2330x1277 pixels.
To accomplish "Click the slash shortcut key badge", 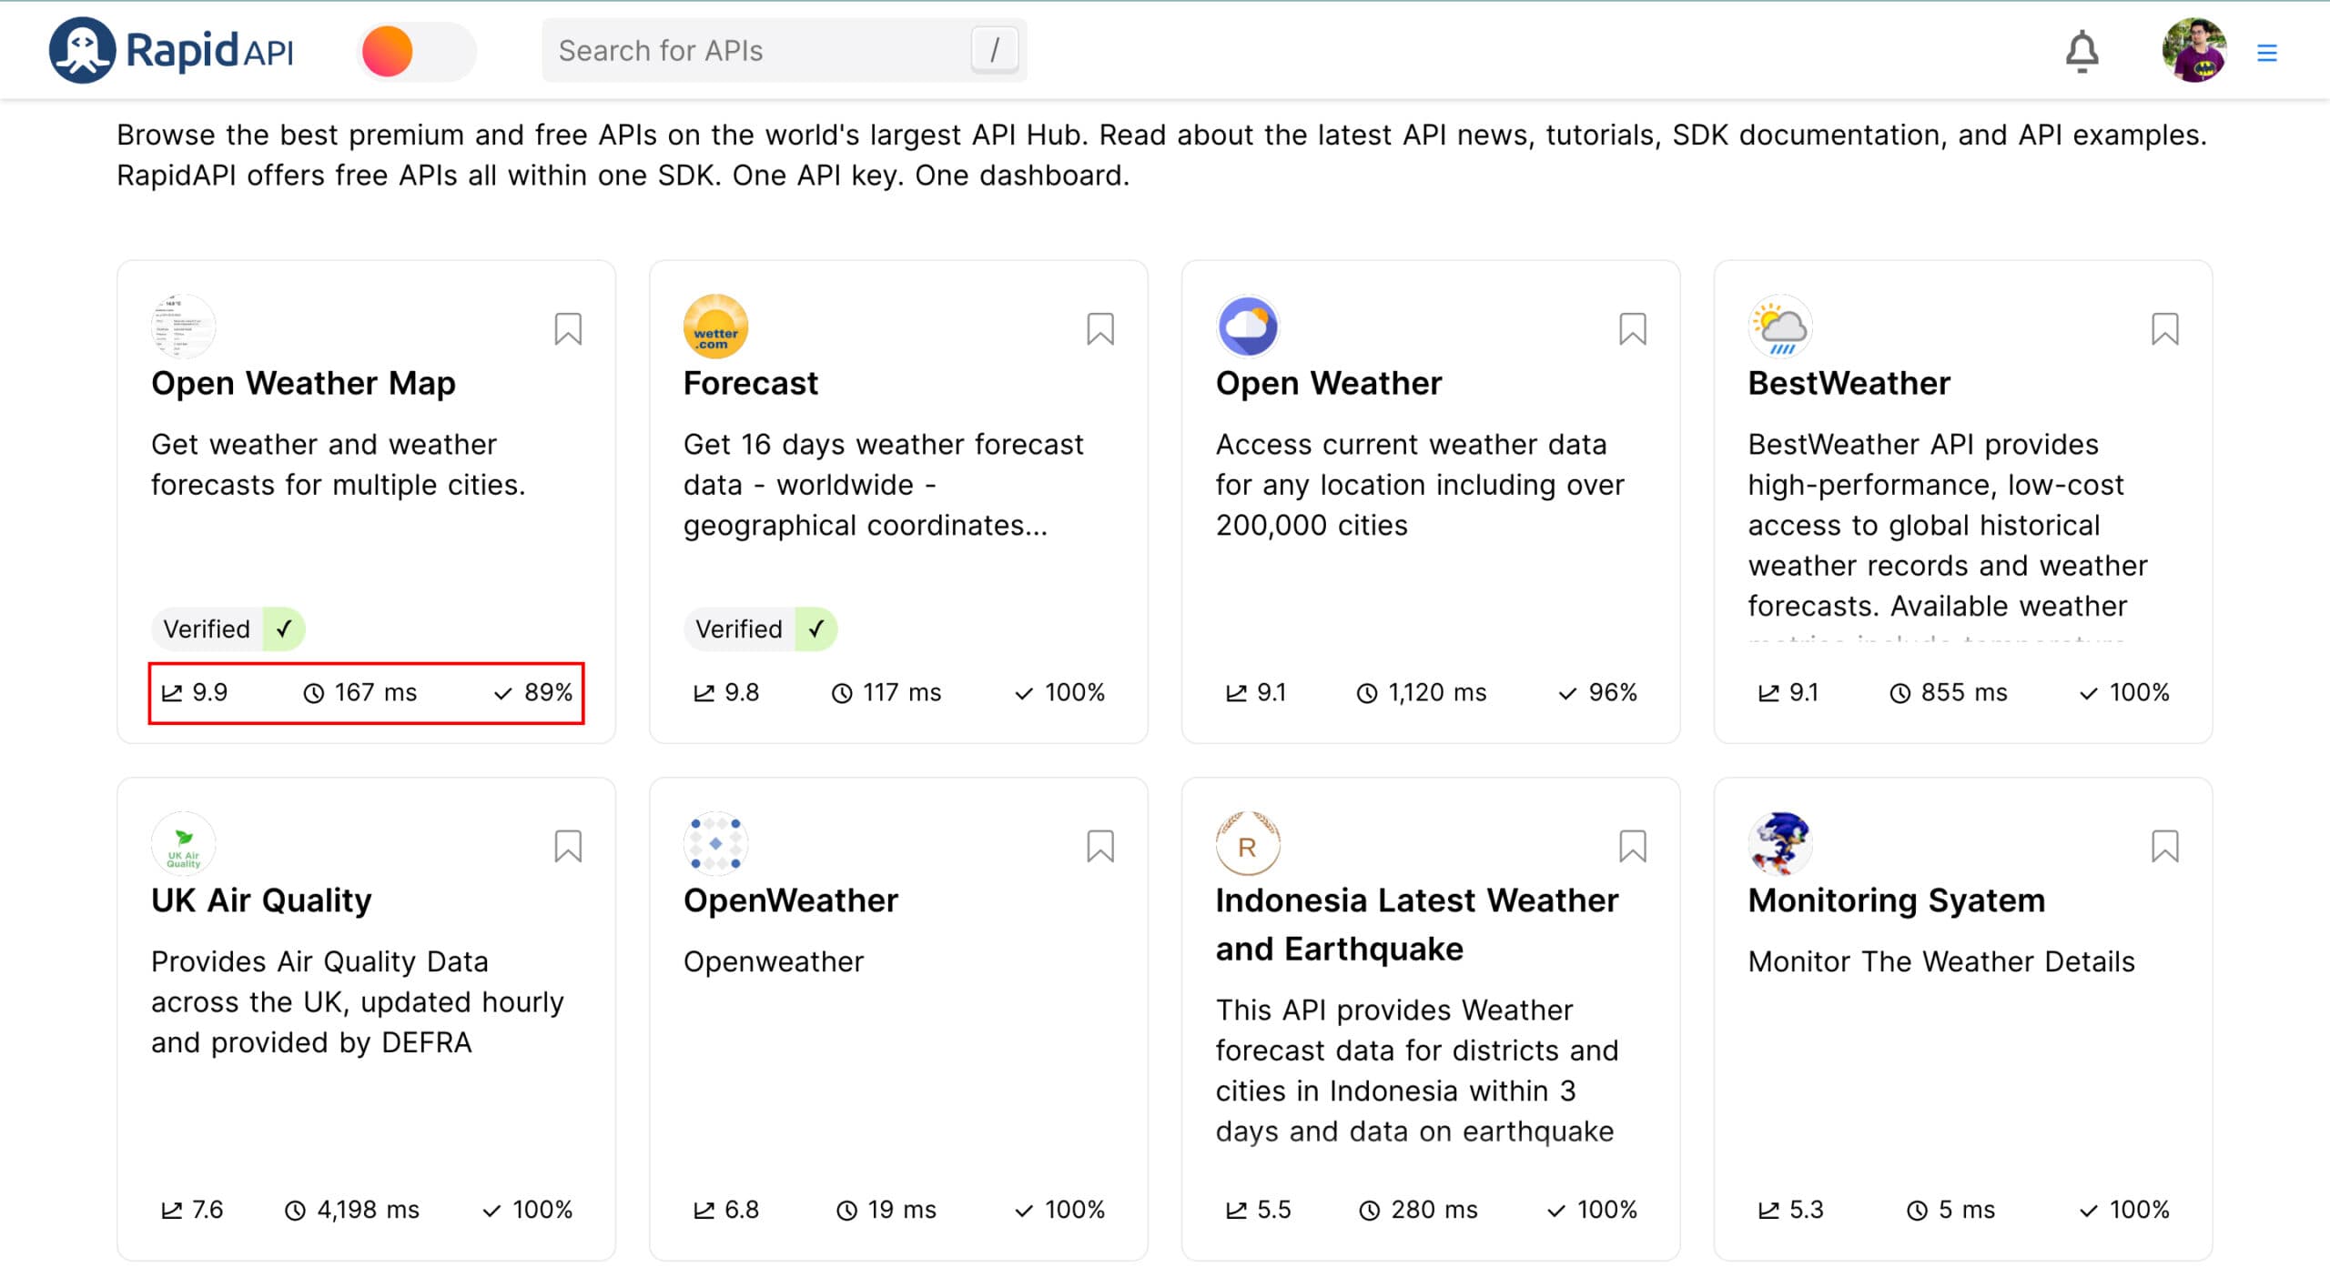I will (994, 50).
